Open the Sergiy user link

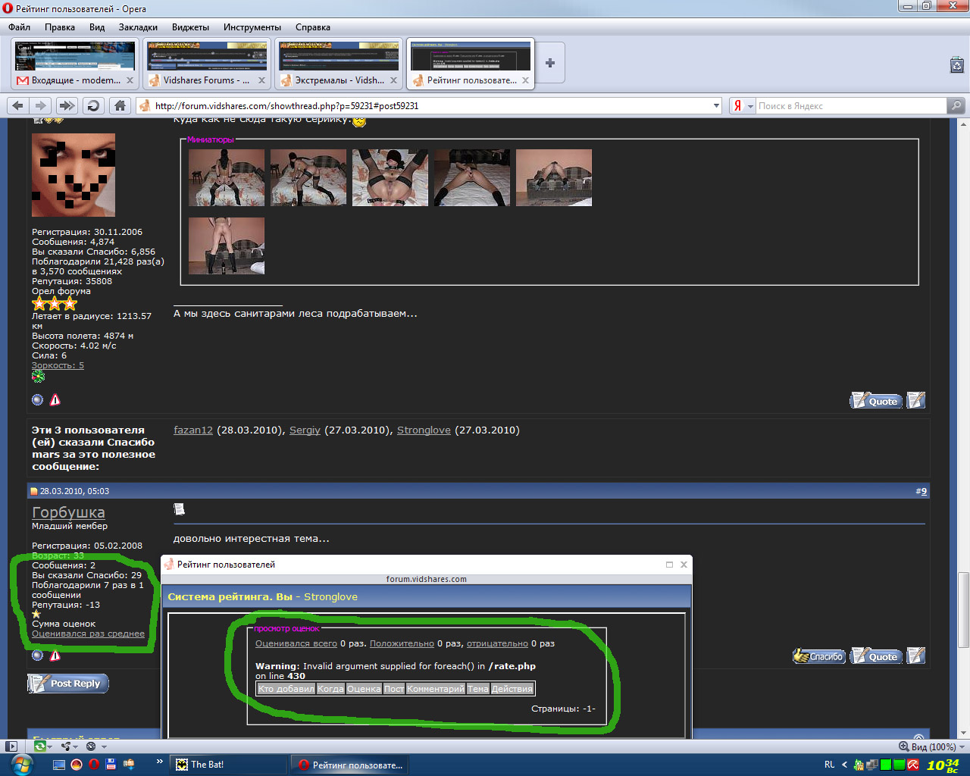click(305, 430)
